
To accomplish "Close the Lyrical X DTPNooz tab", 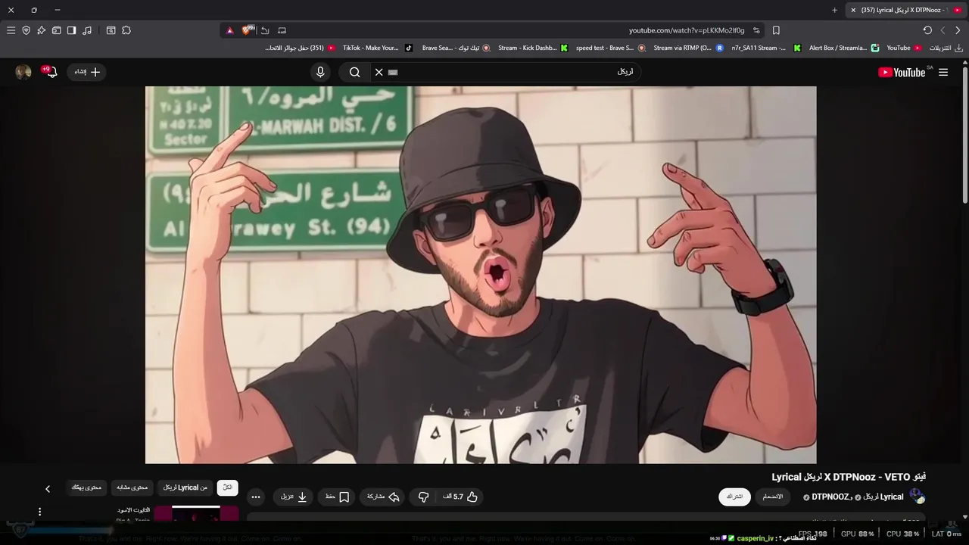I will click(853, 10).
